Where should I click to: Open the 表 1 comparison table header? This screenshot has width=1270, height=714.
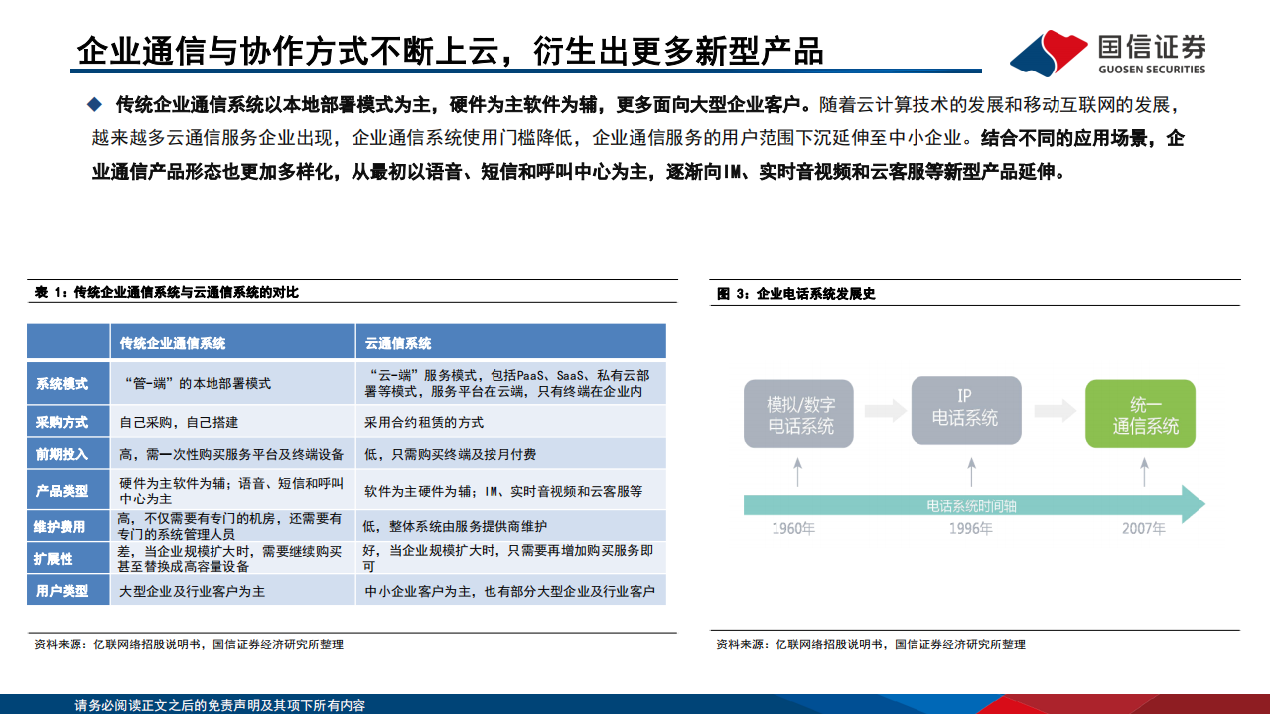[x=169, y=294]
